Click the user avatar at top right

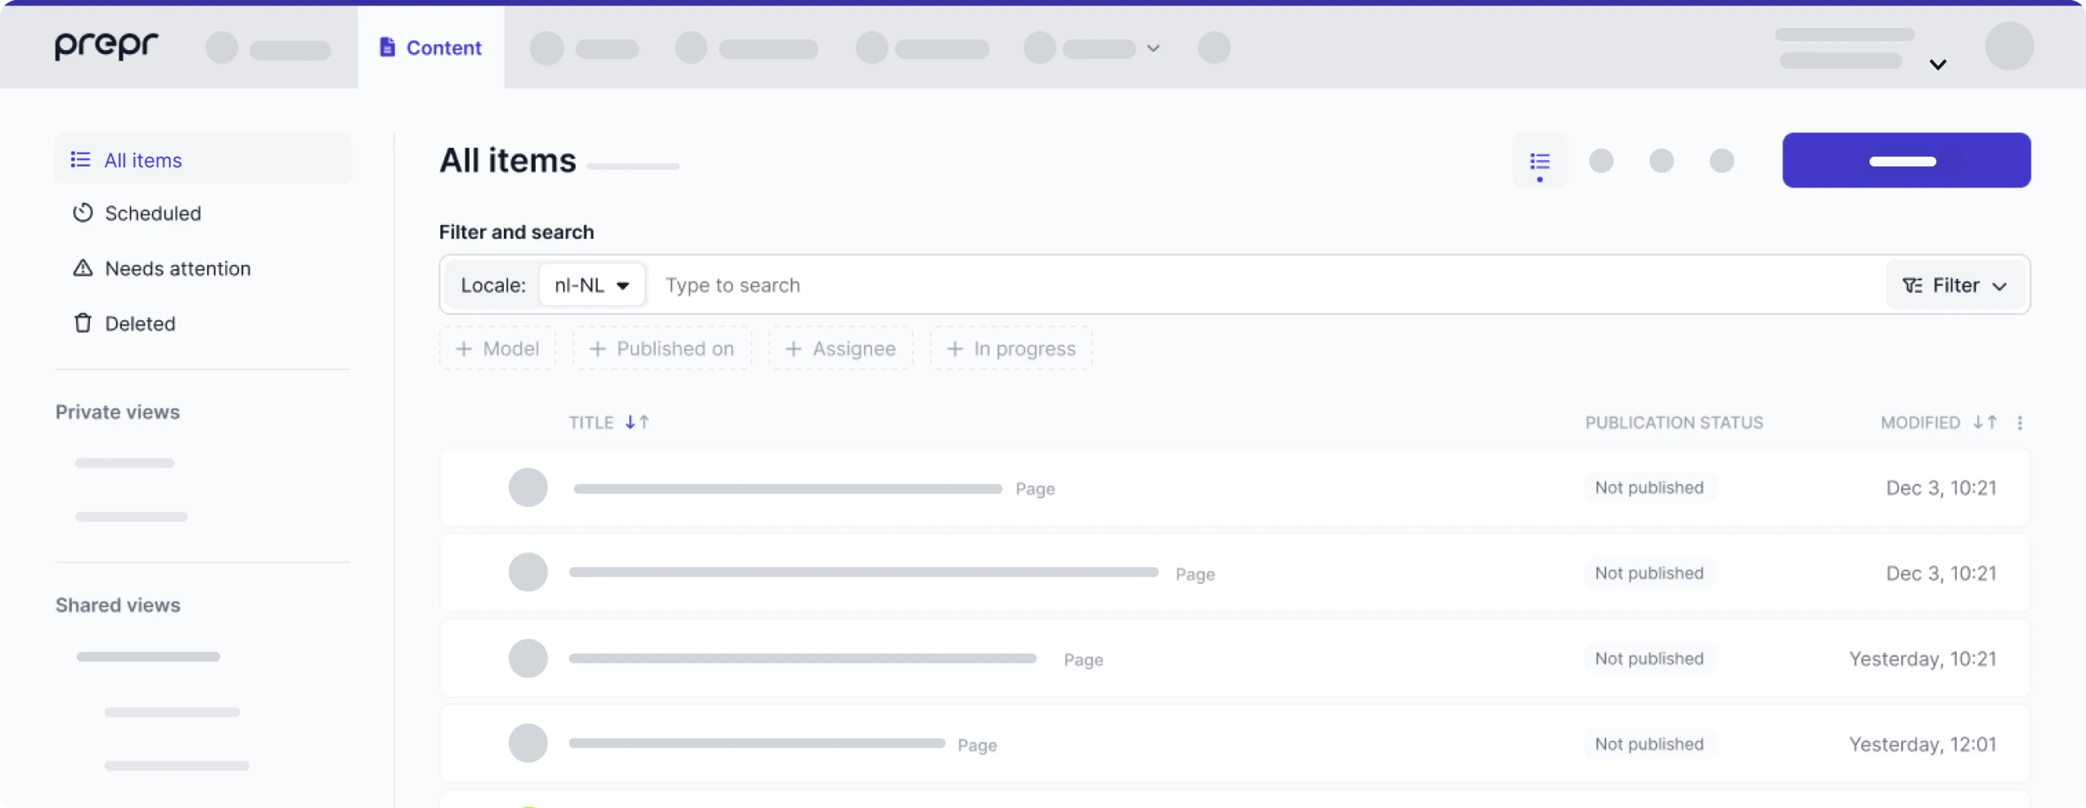[x=2009, y=46]
